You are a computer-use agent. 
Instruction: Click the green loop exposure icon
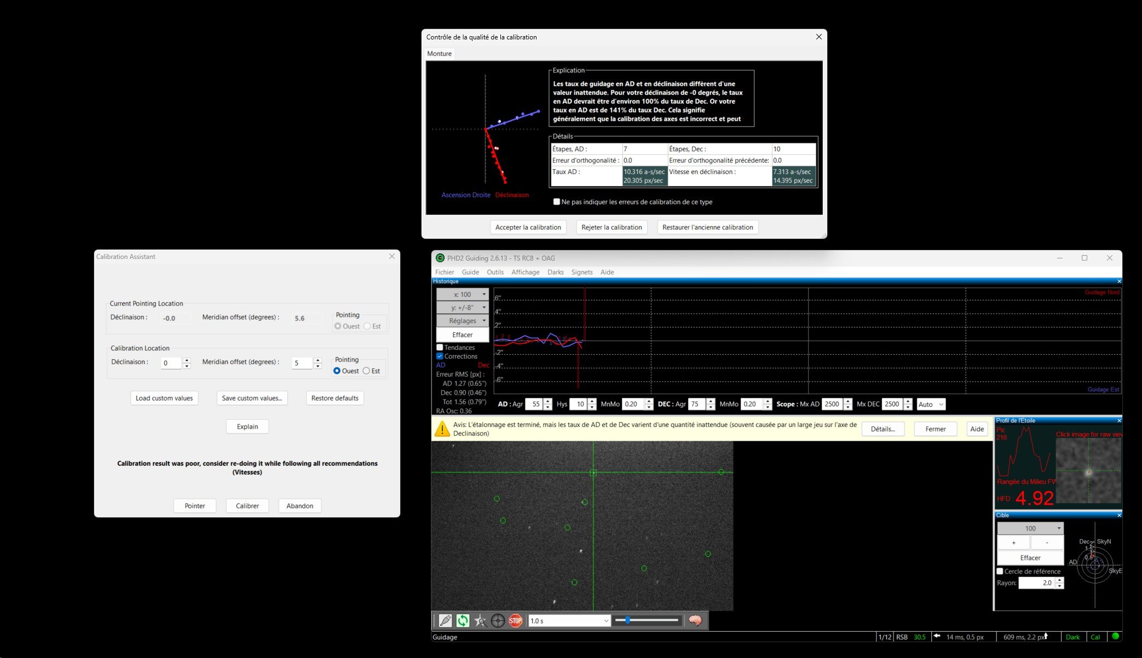click(463, 620)
